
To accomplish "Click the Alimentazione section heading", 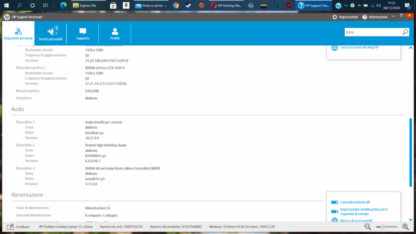I will (27, 194).
